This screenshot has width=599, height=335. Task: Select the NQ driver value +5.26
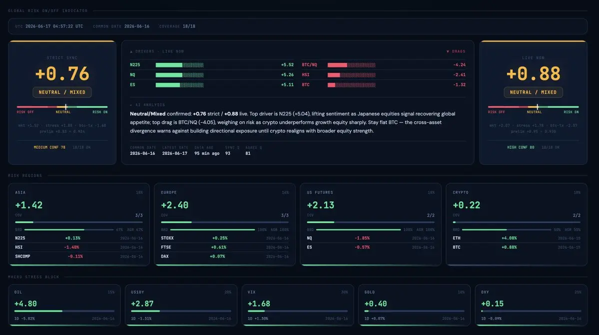click(287, 75)
